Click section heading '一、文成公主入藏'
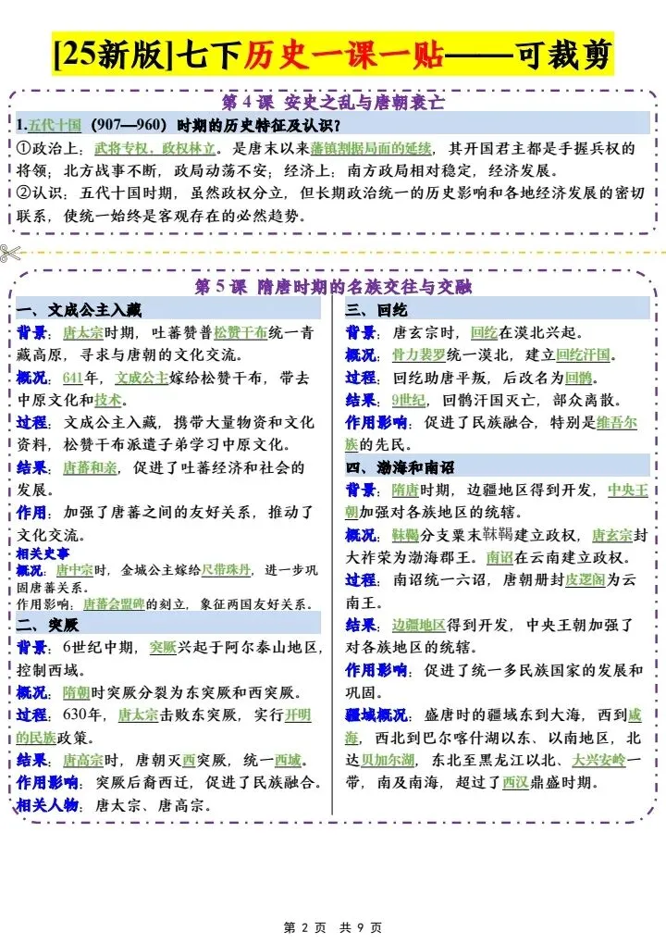 tap(79, 310)
